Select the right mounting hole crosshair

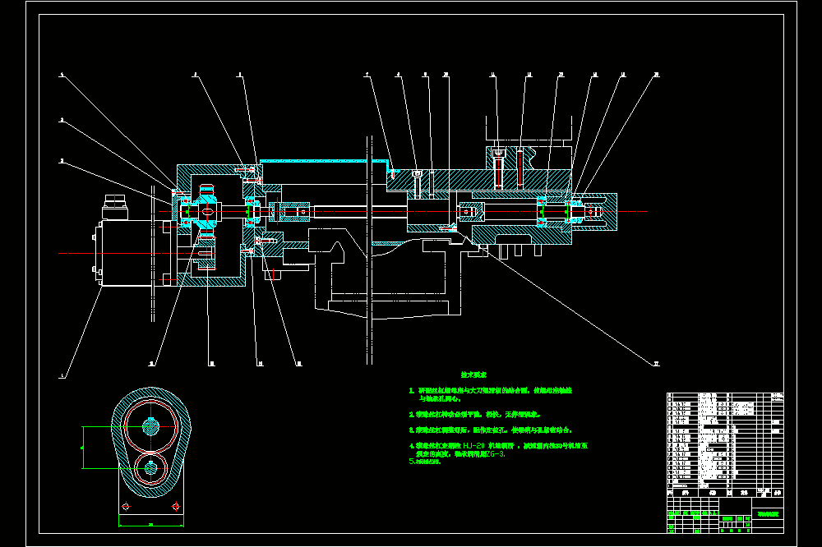[x=176, y=506]
